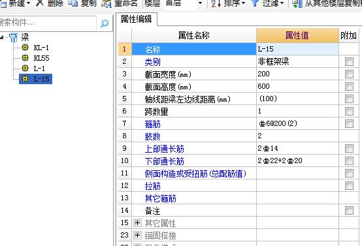Image resolution: width=362 pixels, height=246 pixels.
Task: Click the 备注 value cell
Action: click(x=297, y=210)
